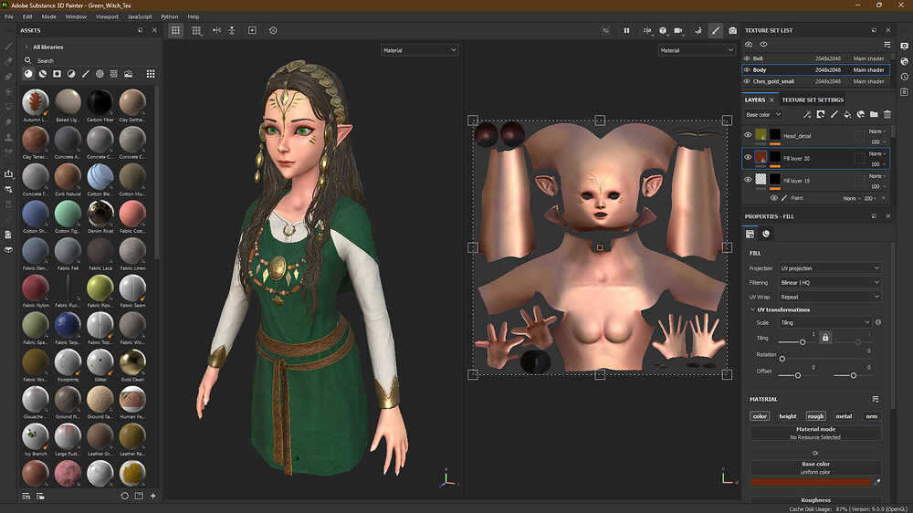Open the File menu
This screenshot has width=913, height=513.
(9, 16)
